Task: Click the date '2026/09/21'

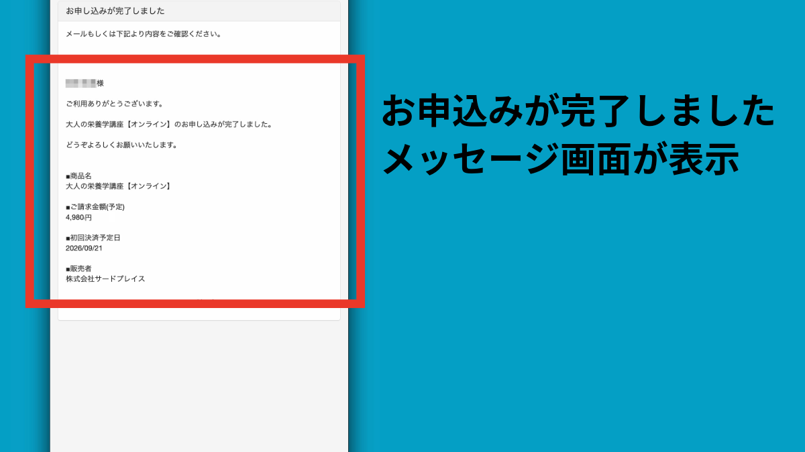Action: tap(83, 248)
